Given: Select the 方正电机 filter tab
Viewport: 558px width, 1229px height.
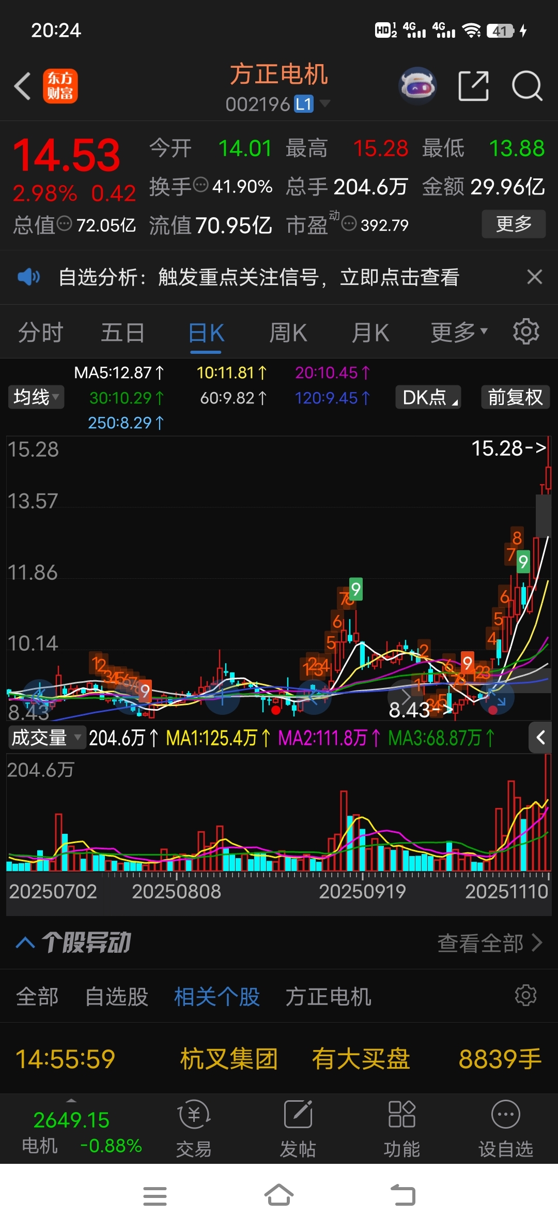Looking at the screenshot, I should click(328, 996).
